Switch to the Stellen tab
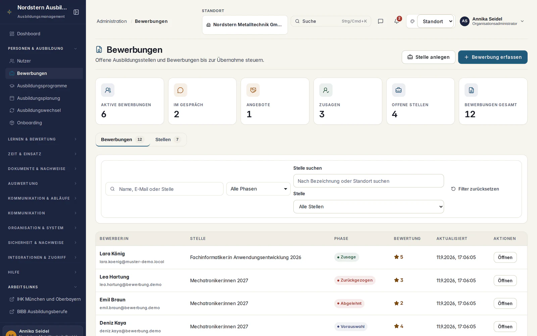The width and height of the screenshot is (537, 336). [x=168, y=139]
